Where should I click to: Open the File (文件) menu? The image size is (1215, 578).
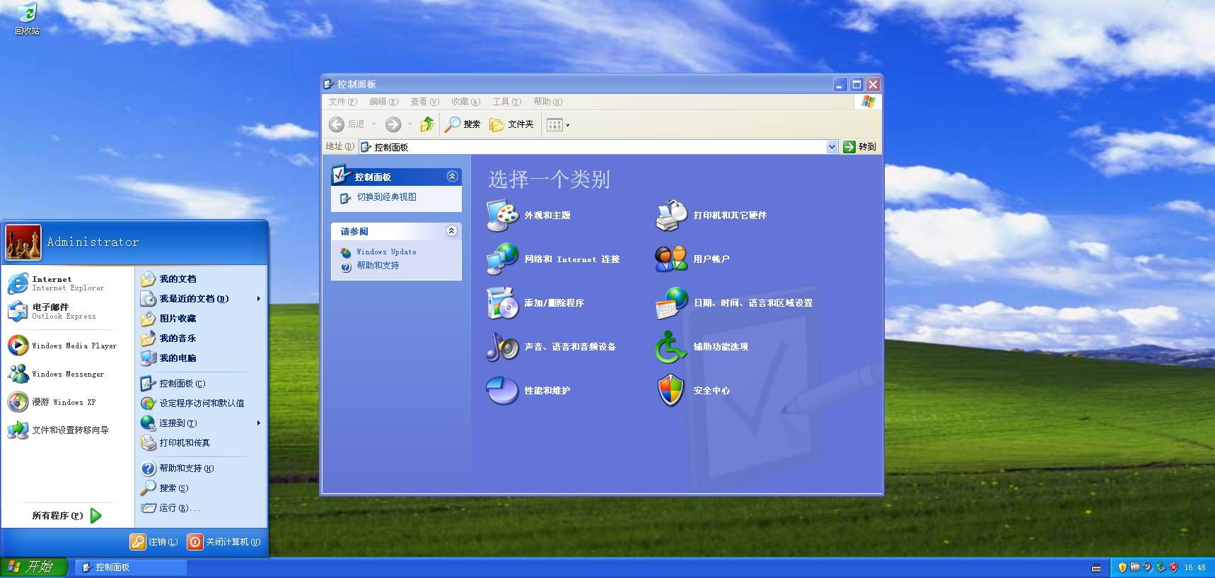pos(342,102)
